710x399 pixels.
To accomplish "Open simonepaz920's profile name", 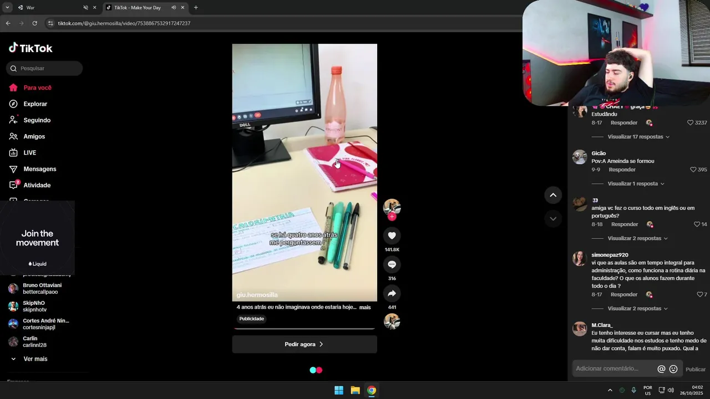I will tap(610, 255).
